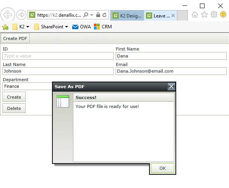This screenshot has width=229, height=188.
Task: Click the form icon in the dialog
Action: tap(63, 101)
